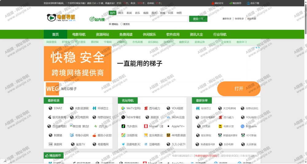Image resolution: width=307 pixels, height=164 pixels.
Task: Click the NEW字幕组 black N icon
Action: [x=123, y=117]
